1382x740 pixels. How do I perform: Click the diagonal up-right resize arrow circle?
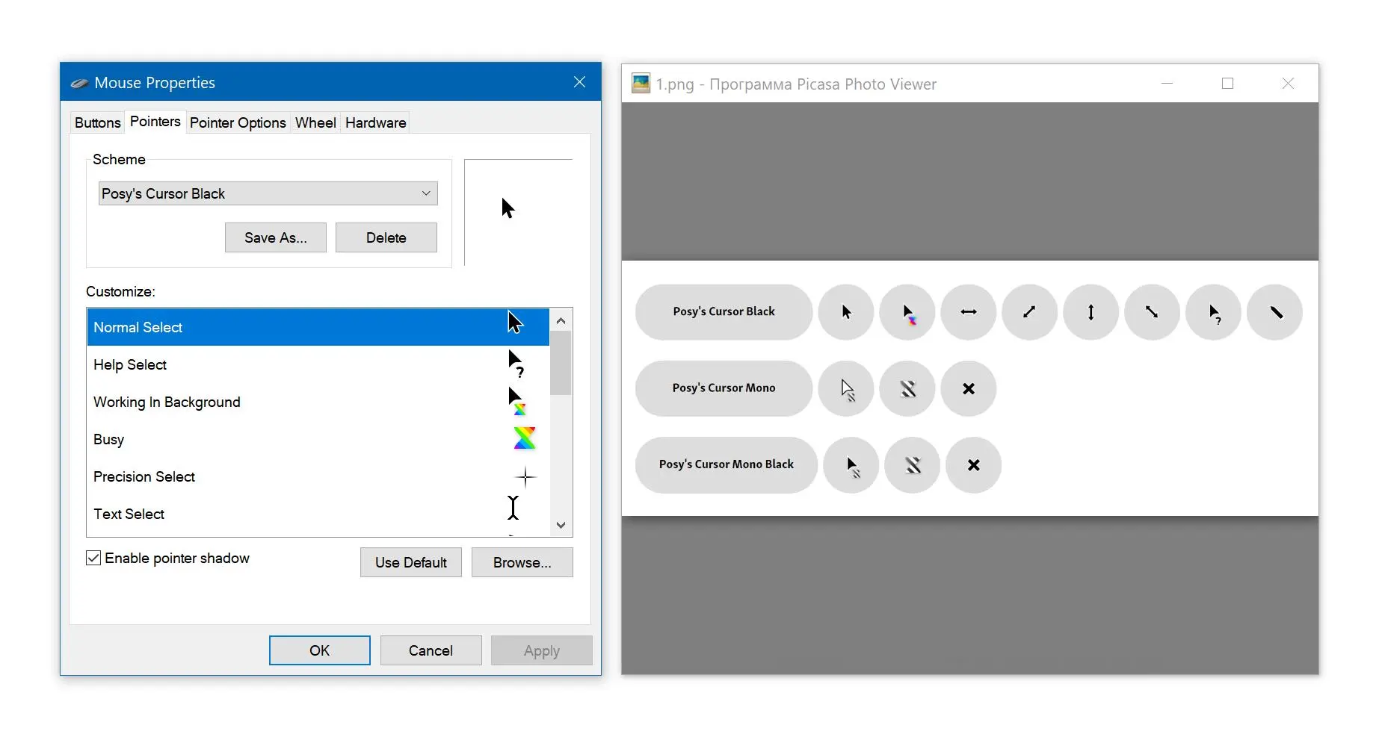tap(1030, 312)
